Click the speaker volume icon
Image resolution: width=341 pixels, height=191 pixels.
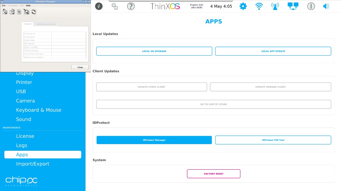click(326, 6)
